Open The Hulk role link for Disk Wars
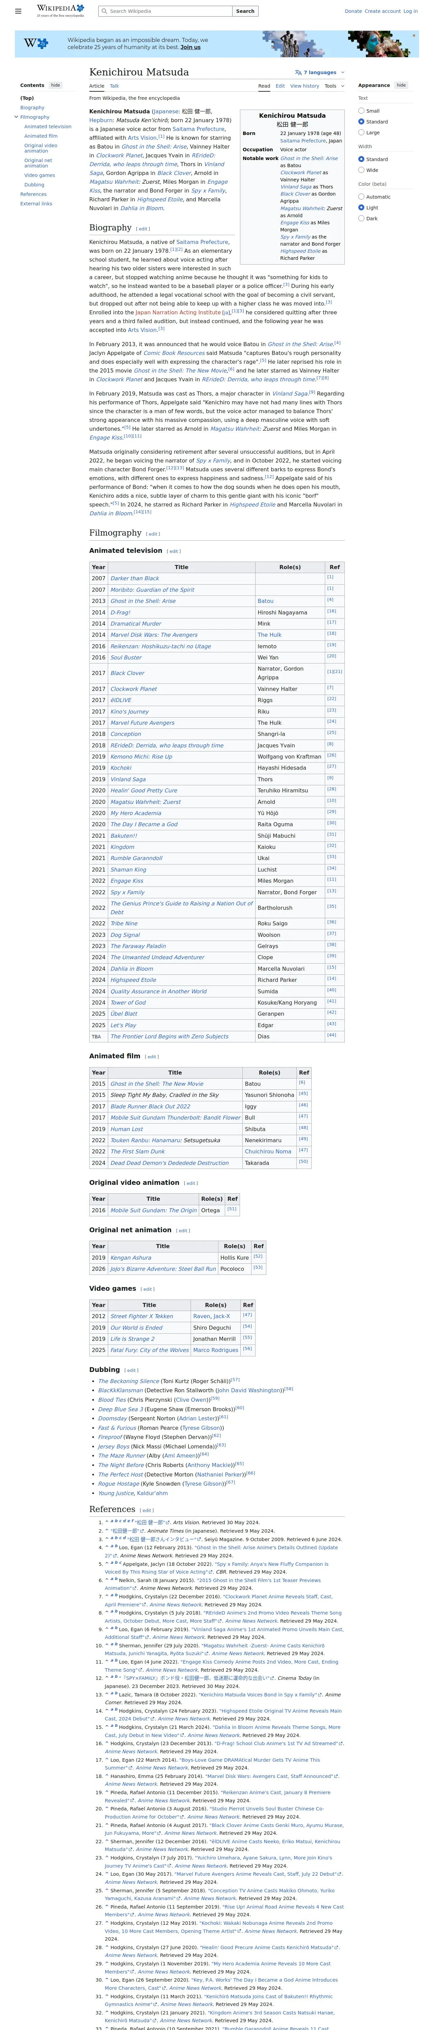 pyautogui.click(x=269, y=634)
